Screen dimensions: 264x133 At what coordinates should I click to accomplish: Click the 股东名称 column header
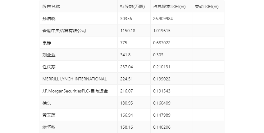click(51, 6)
